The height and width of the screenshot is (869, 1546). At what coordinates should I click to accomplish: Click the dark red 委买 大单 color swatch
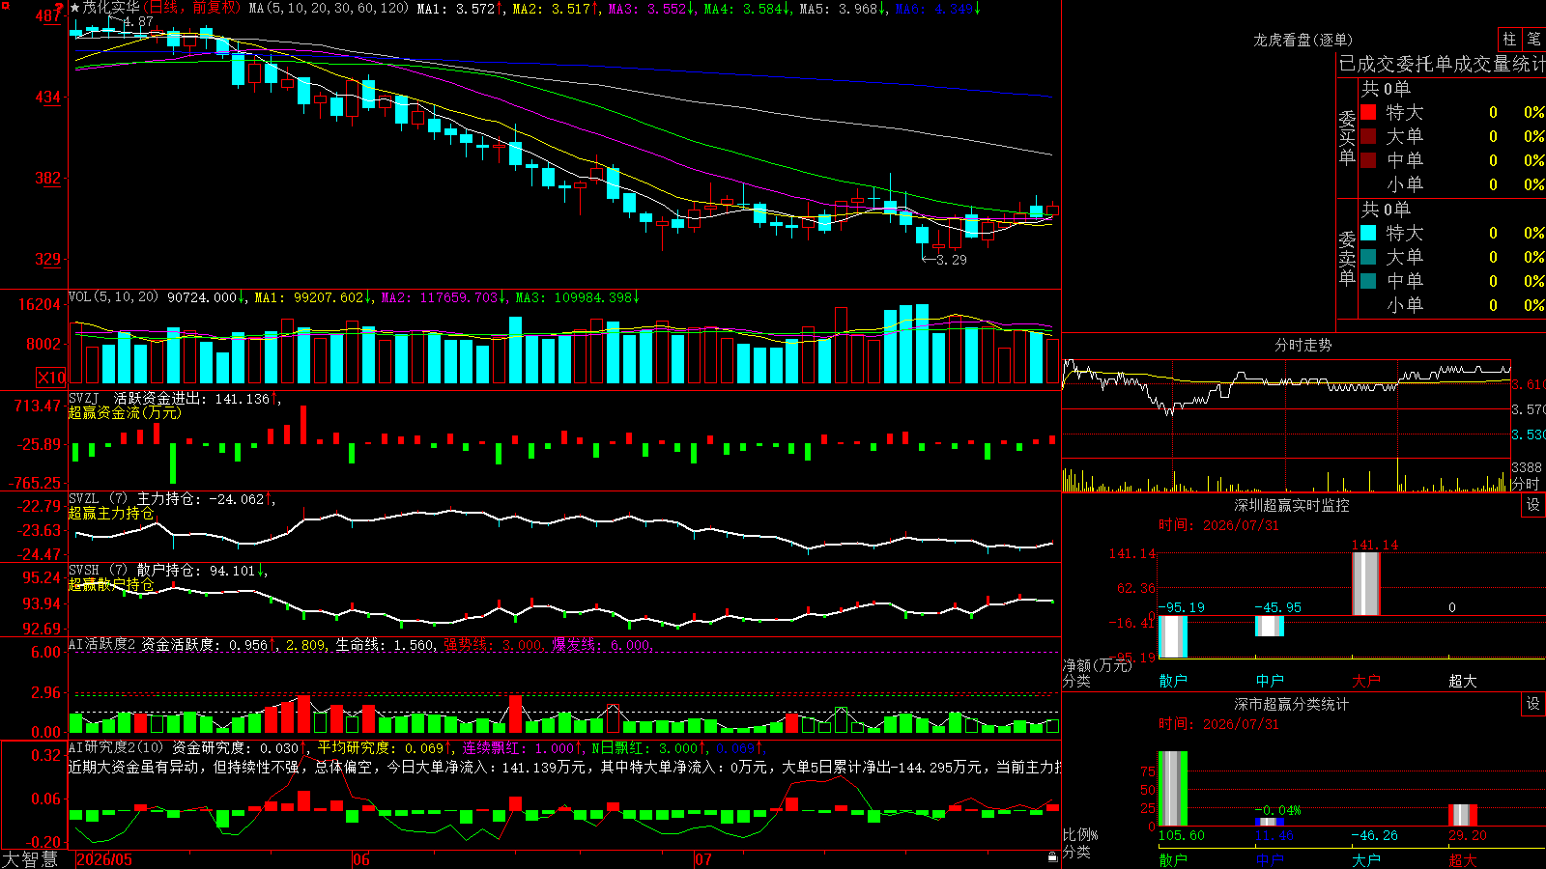coord(1368,136)
